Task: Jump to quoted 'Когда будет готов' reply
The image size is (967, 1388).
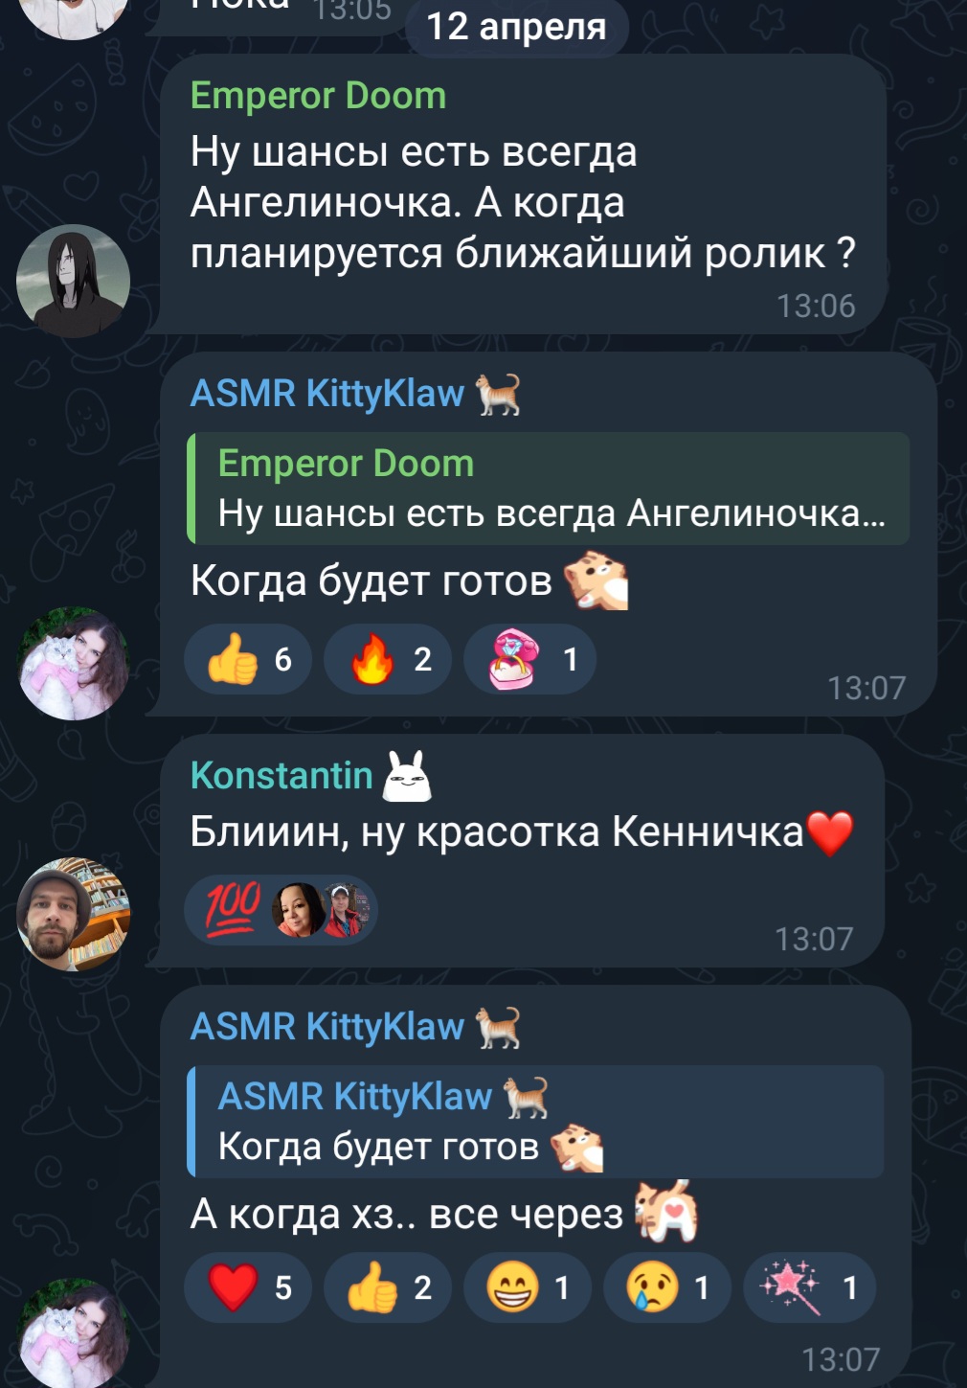Action: click(535, 1121)
